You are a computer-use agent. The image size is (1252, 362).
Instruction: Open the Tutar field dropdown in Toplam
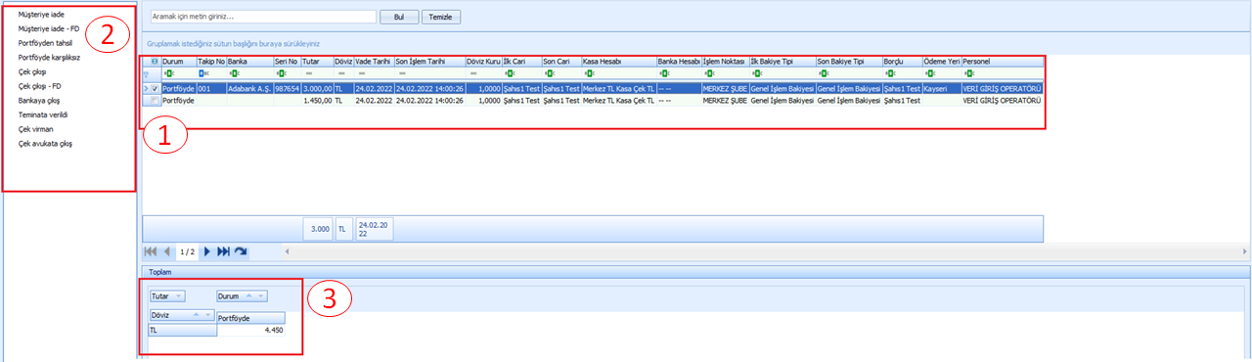pos(179,295)
